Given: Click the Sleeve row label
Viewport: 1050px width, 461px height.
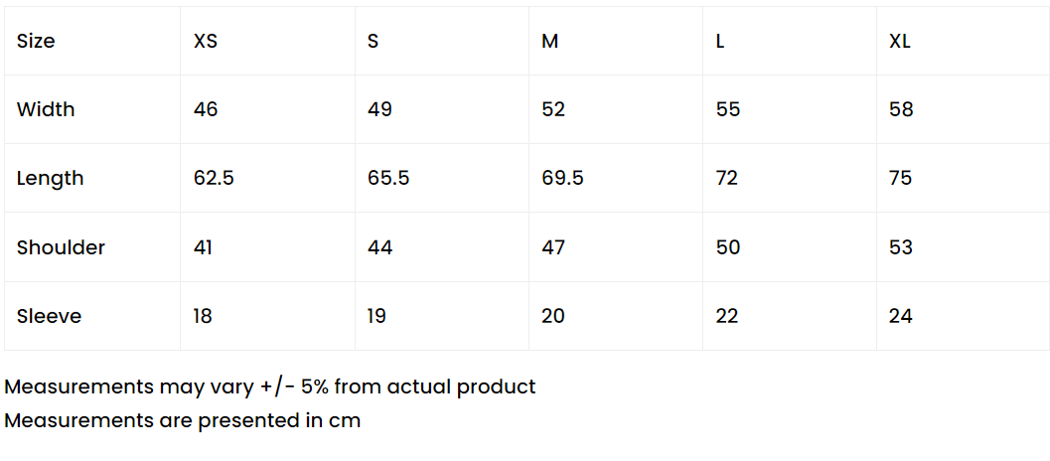Looking at the screenshot, I should coord(92,316).
